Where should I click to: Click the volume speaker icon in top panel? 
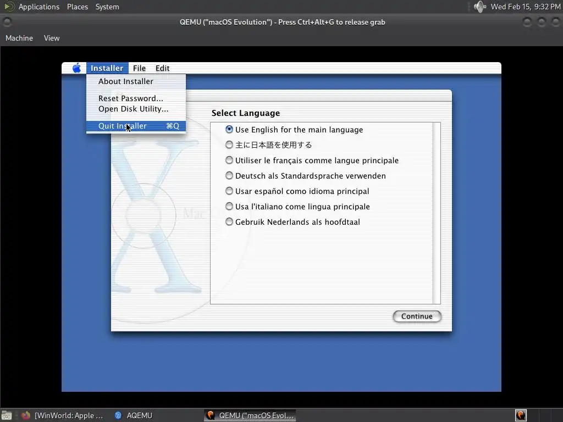coord(479,7)
